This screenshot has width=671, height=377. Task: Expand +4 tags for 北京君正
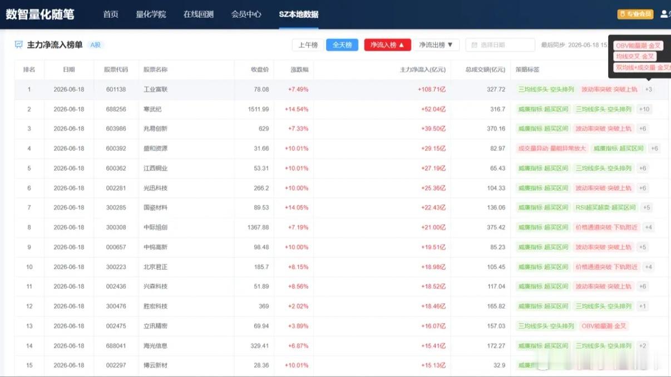[649, 267]
